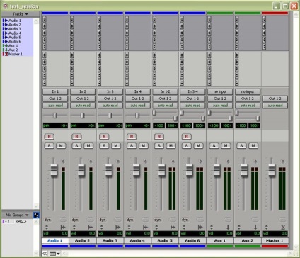Screen dimensions: 300x258
Task: Record-enable the Audio 1 track
Action: [49, 137]
